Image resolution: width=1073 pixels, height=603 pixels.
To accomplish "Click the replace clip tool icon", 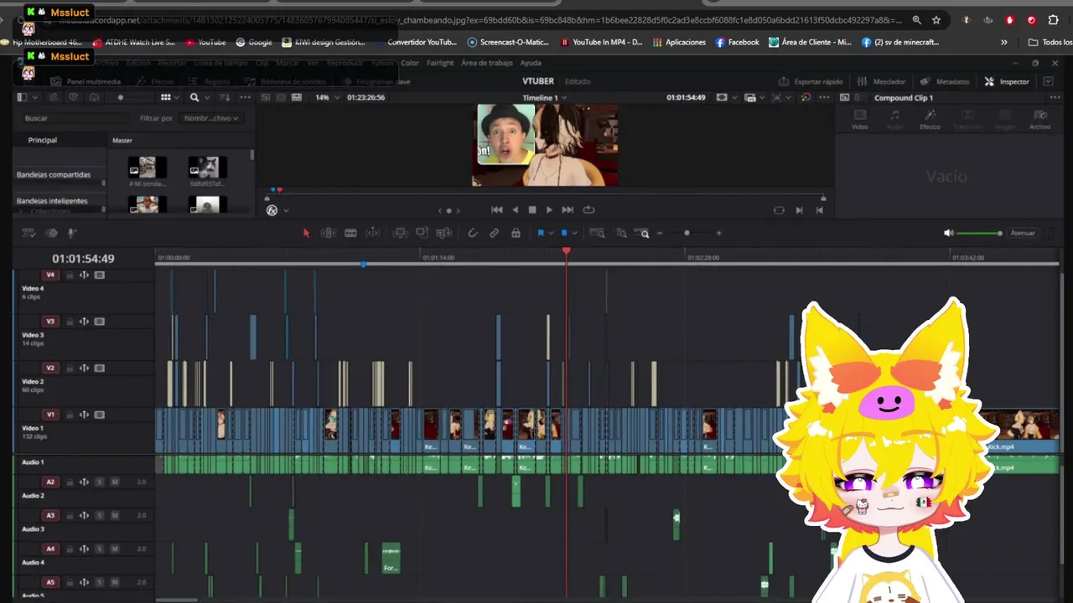I will (x=444, y=233).
